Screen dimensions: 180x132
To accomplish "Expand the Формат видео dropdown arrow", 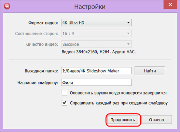I will [128, 22].
